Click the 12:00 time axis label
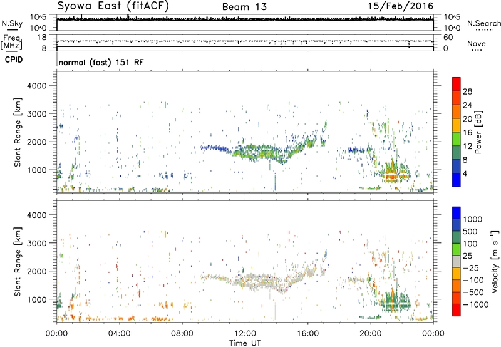Screen dimensions: 501x347 [x=245, y=334]
